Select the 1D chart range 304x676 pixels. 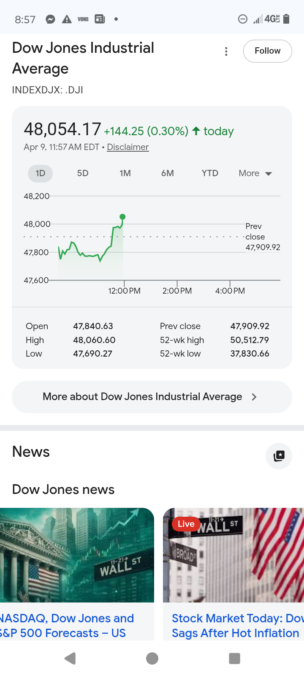40,173
